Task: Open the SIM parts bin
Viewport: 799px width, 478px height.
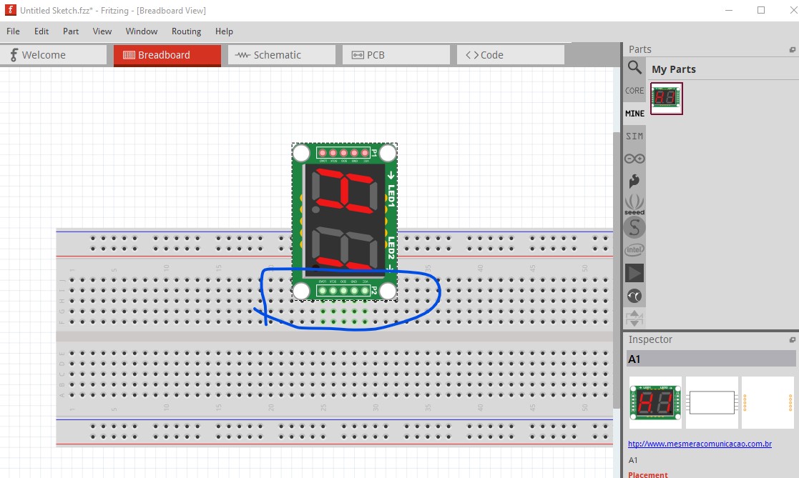Action: [634, 136]
